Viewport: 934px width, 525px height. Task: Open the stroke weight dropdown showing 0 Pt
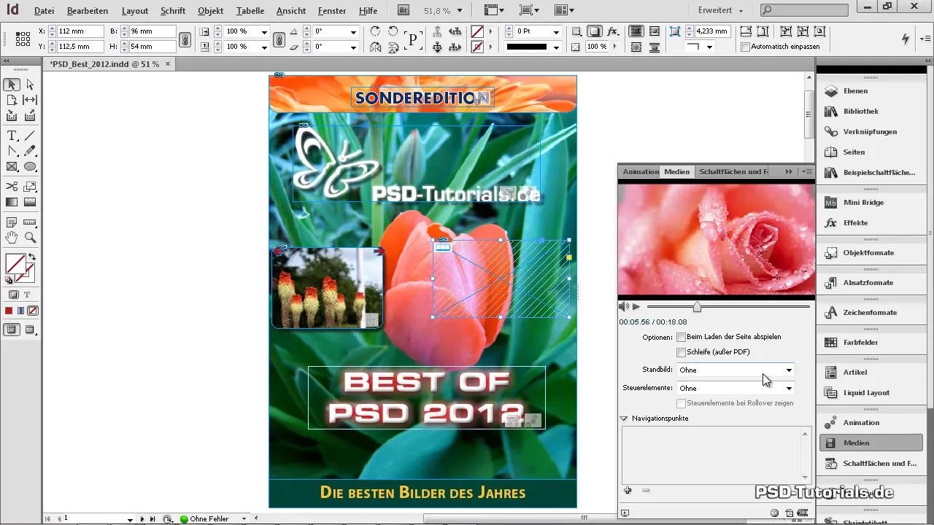pyautogui.click(x=556, y=32)
